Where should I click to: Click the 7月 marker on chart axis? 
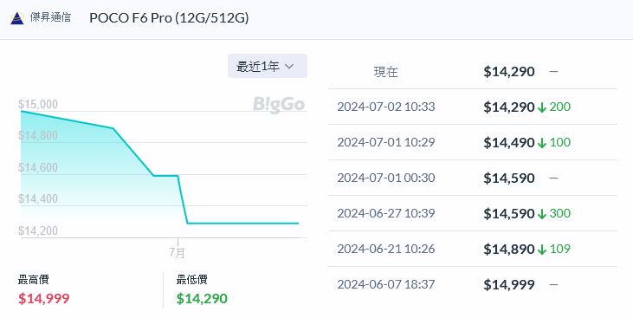178,252
